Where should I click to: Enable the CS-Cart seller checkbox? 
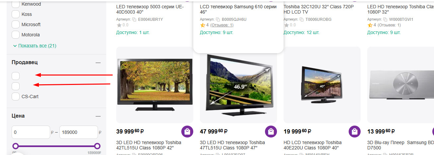pyautogui.click(x=16, y=97)
